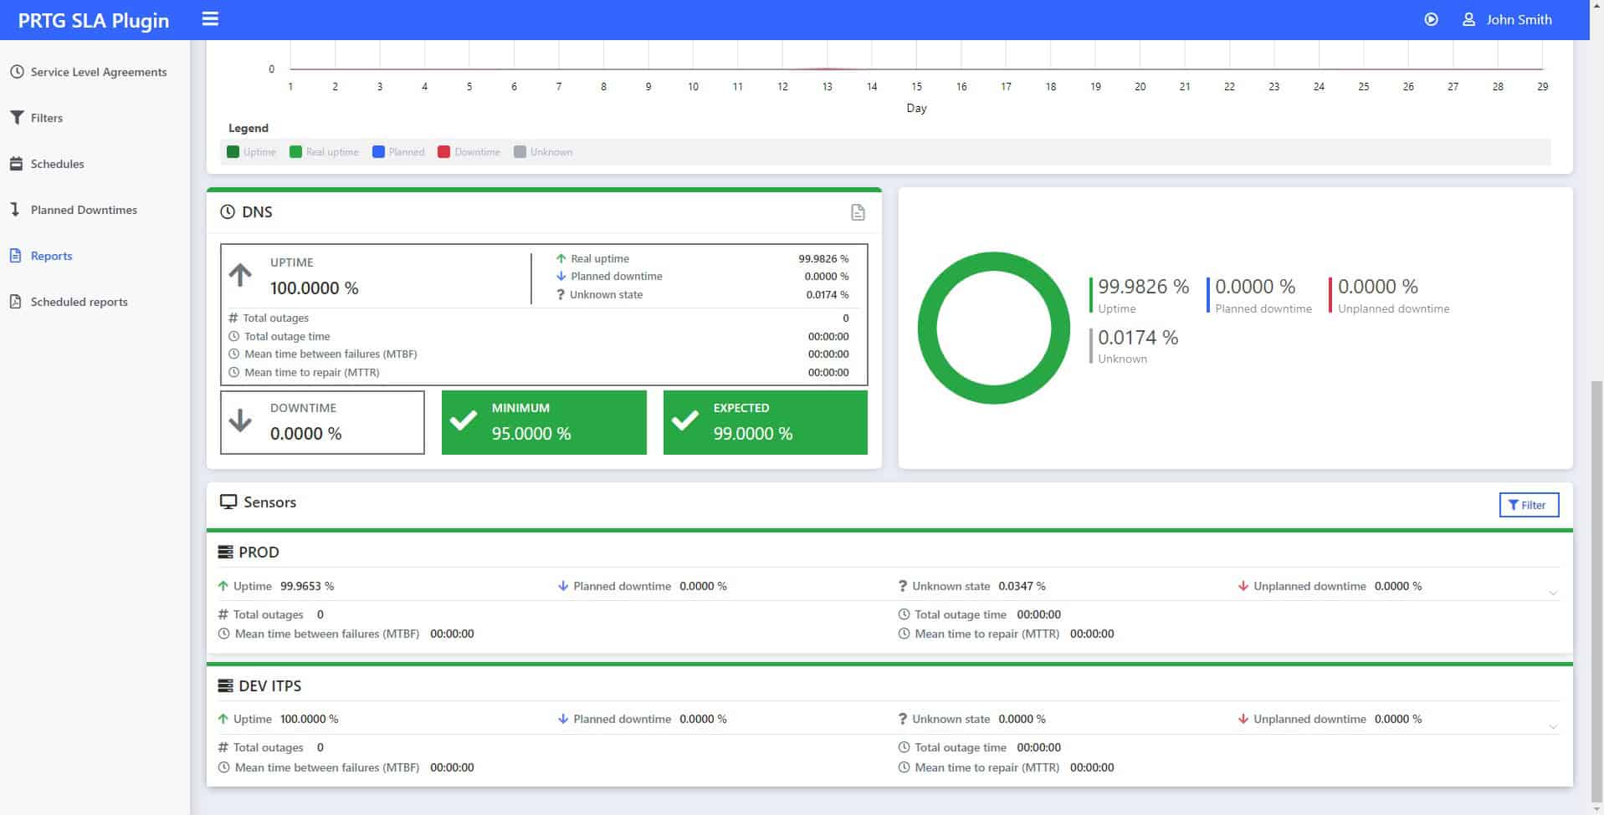Image resolution: width=1604 pixels, height=815 pixels.
Task: Click the document export icon in DNS card
Action: [858, 212]
